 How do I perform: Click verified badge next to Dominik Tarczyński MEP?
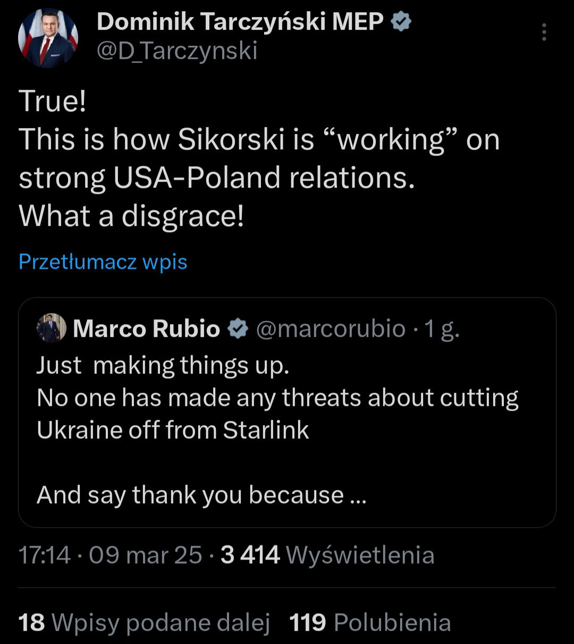pyautogui.click(x=401, y=22)
